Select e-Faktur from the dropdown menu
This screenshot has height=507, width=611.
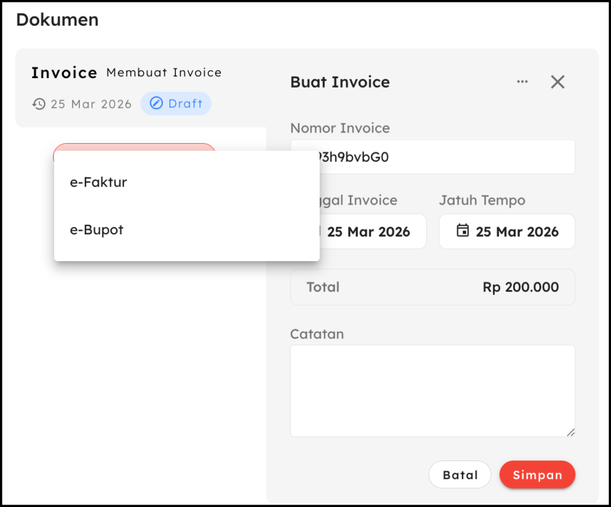98,183
